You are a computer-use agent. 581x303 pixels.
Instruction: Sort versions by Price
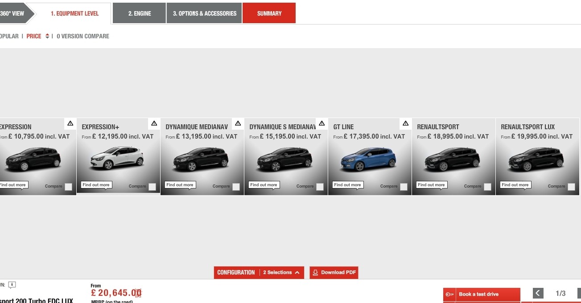(x=34, y=36)
